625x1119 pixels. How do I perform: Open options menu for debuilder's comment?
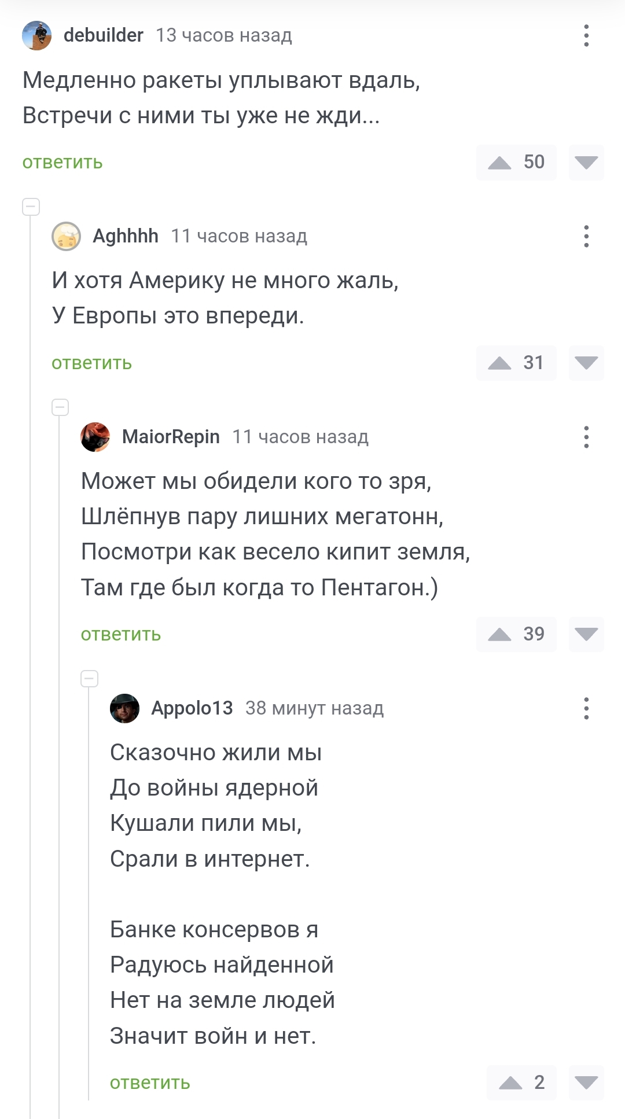coord(586,35)
